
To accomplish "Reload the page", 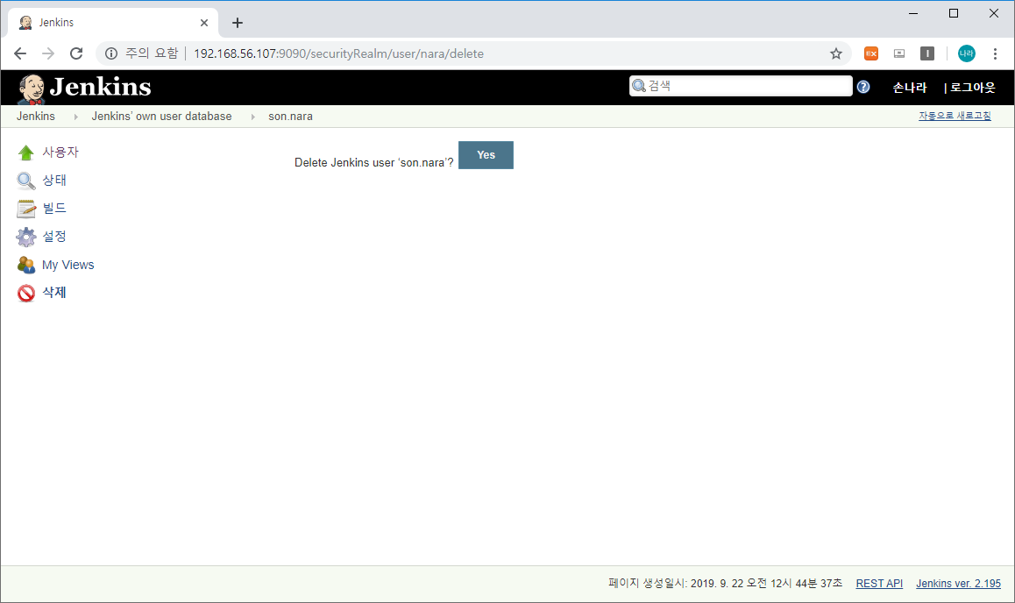I will (76, 53).
